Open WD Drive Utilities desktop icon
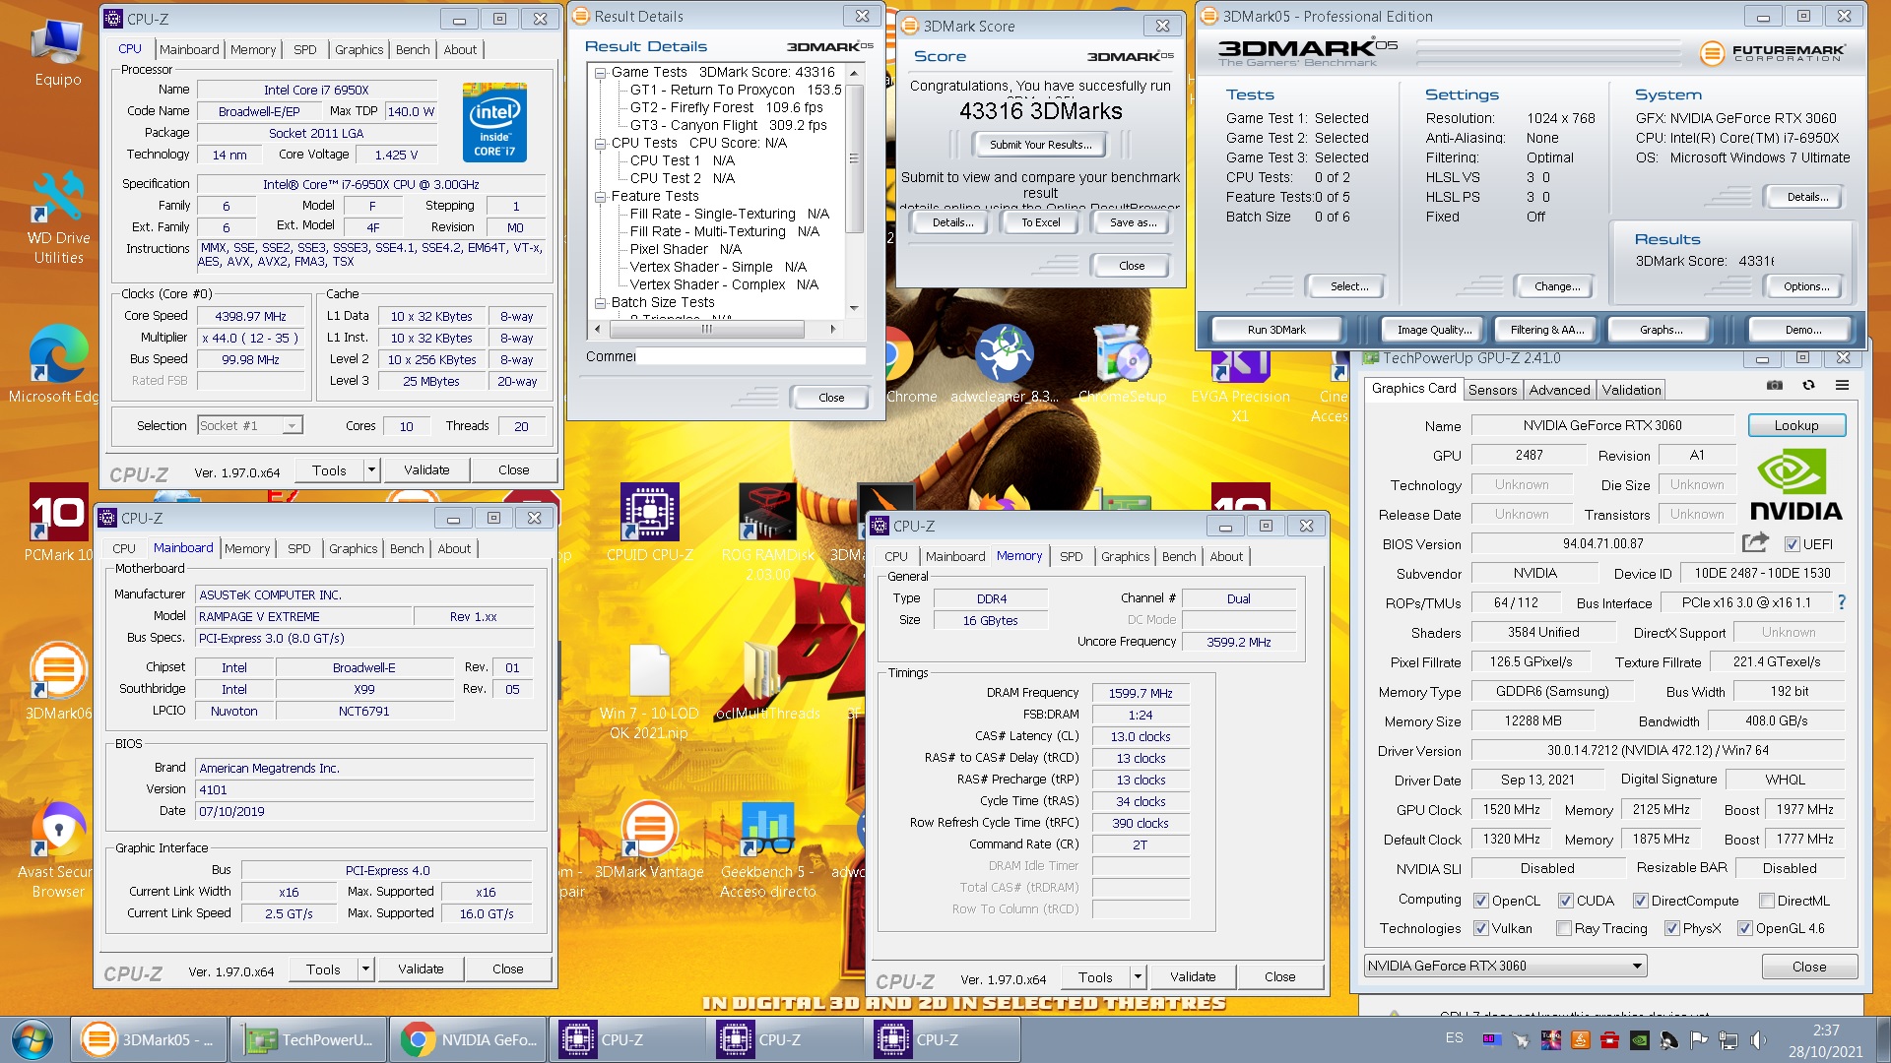 coord(58,218)
